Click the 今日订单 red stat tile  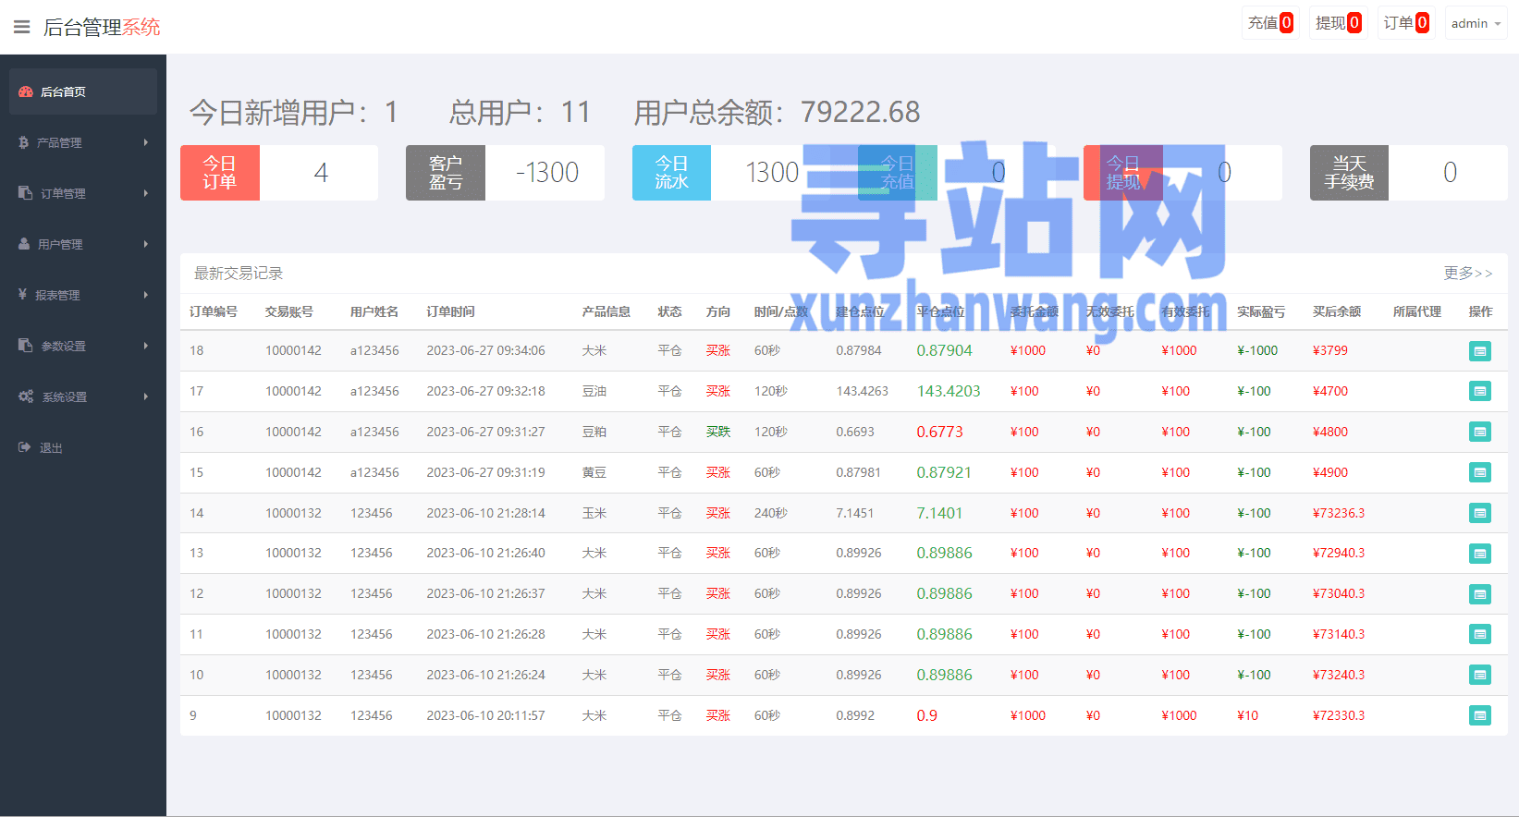click(220, 173)
